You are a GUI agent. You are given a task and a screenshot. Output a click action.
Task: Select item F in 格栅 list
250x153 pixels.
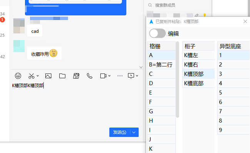tap(162, 102)
